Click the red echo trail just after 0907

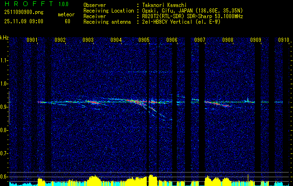tap(218, 104)
